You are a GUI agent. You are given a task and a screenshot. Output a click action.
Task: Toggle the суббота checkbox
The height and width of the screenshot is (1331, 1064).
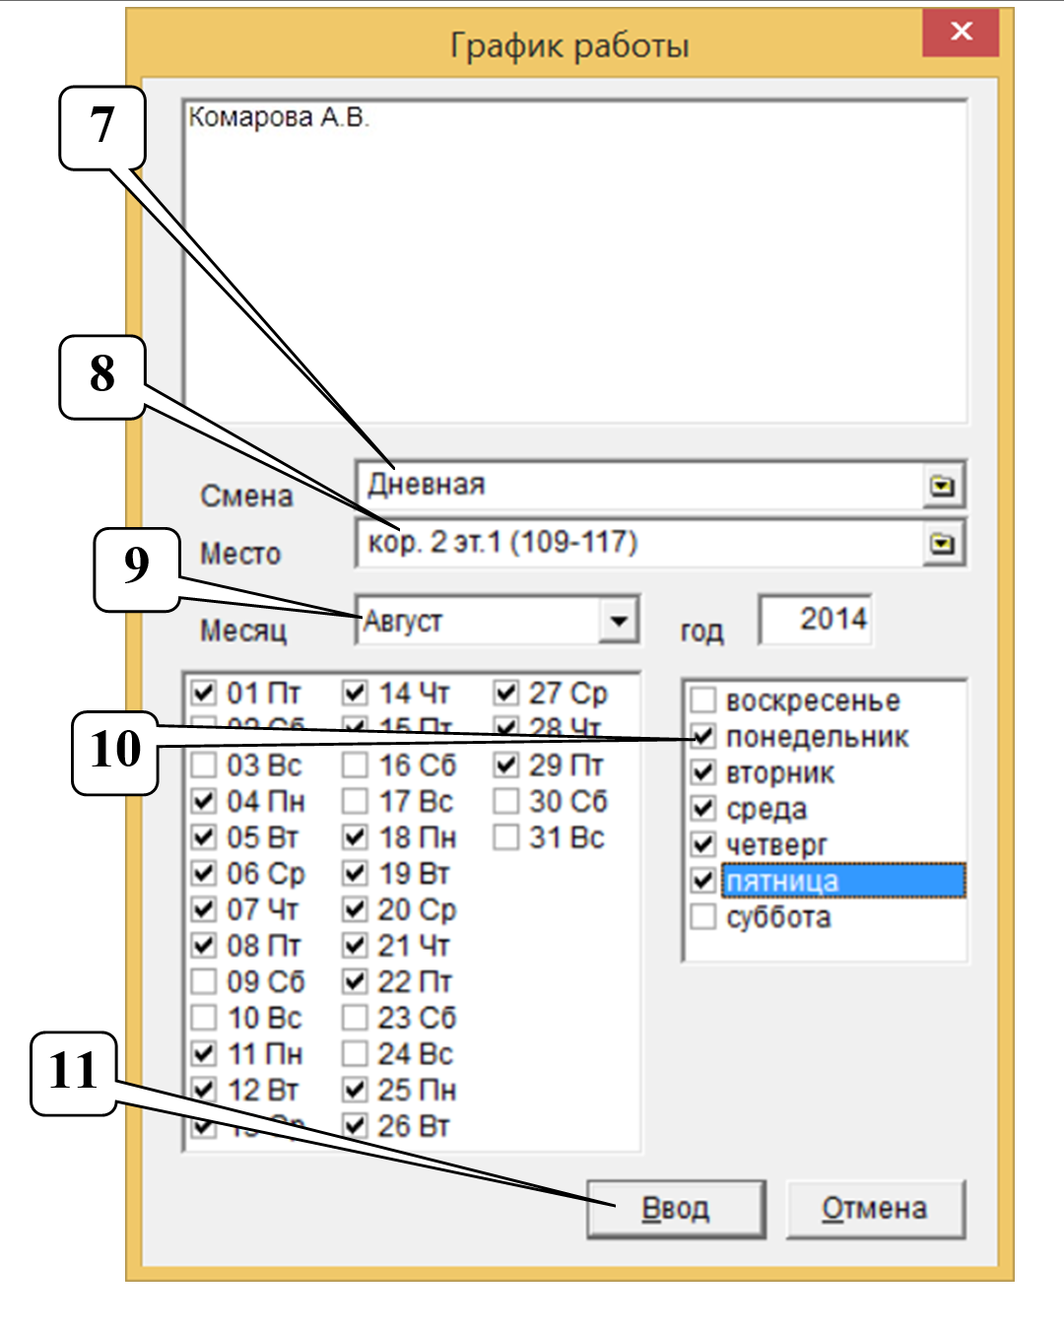coord(703,917)
